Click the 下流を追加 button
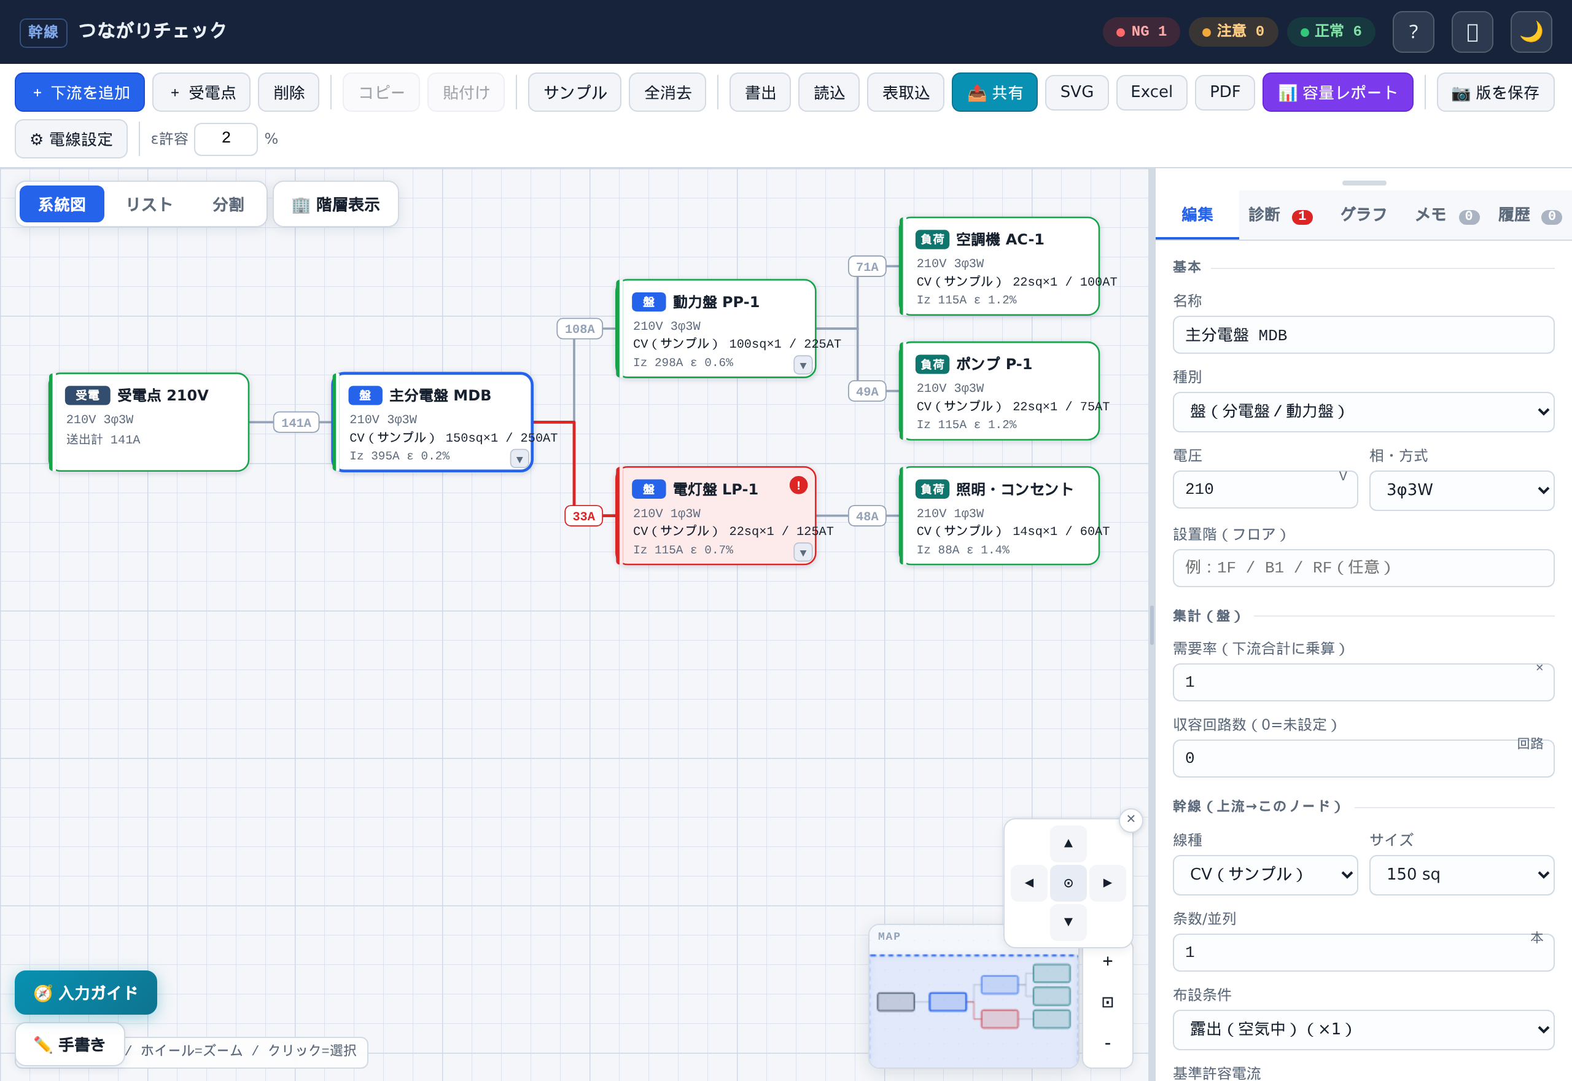Image resolution: width=1572 pixels, height=1081 pixels. click(x=80, y=92)
